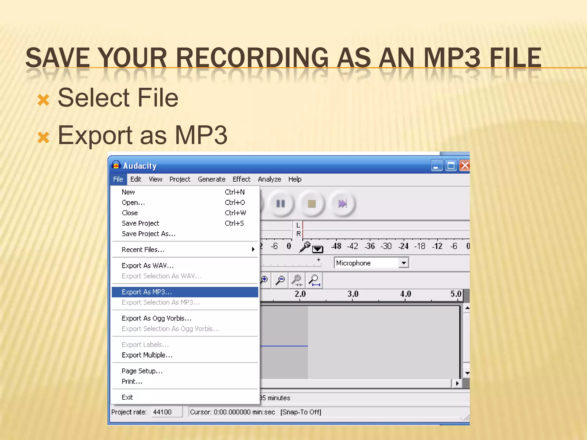This screenshot has height=440, width=587.
Task: Minimize the Audacity window
Action: click(x=437, y=166)
